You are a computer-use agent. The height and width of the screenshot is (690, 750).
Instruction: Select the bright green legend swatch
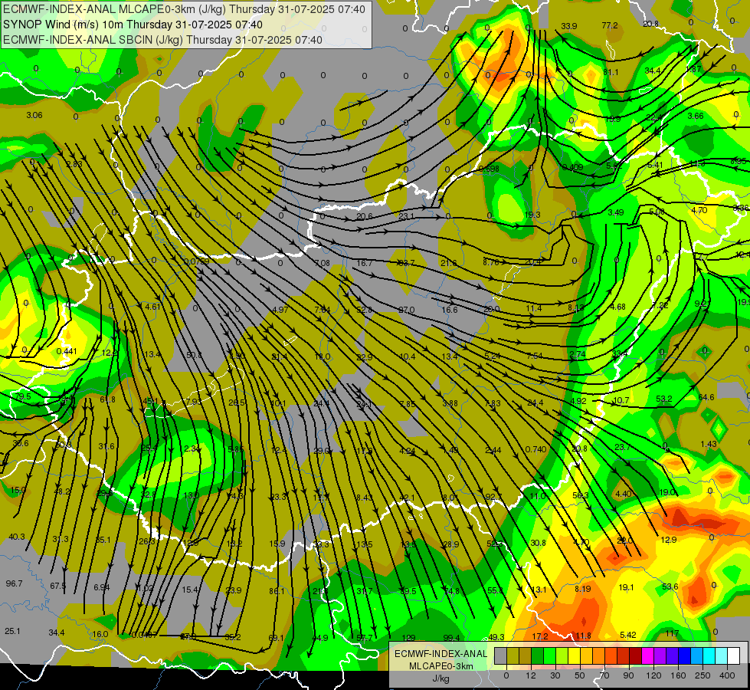pos(549,655)
